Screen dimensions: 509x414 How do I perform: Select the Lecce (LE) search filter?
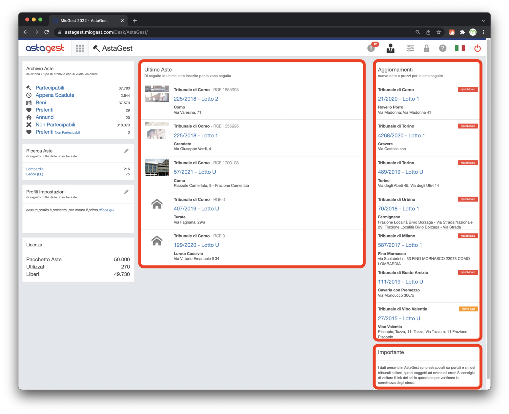[35, 174]
